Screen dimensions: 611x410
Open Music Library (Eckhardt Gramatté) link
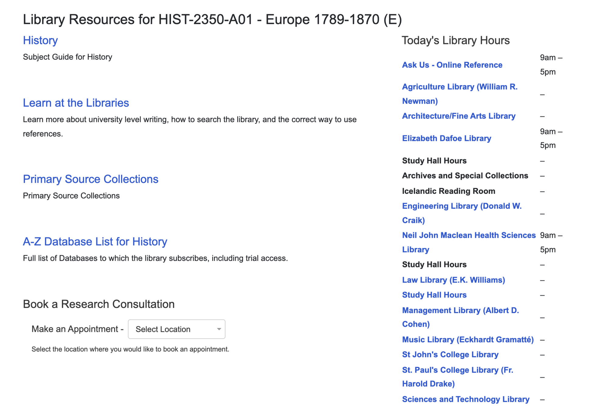coord(468,340)
